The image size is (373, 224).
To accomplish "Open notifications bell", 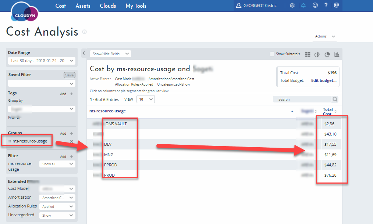I will point(303,5).
